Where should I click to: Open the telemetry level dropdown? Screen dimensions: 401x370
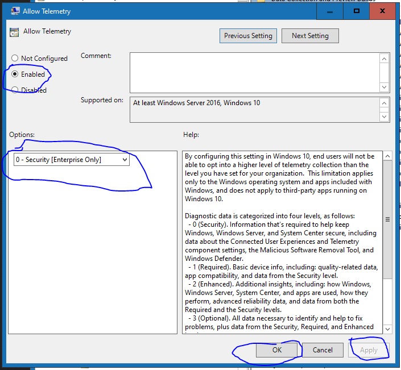tap(71, 160)
